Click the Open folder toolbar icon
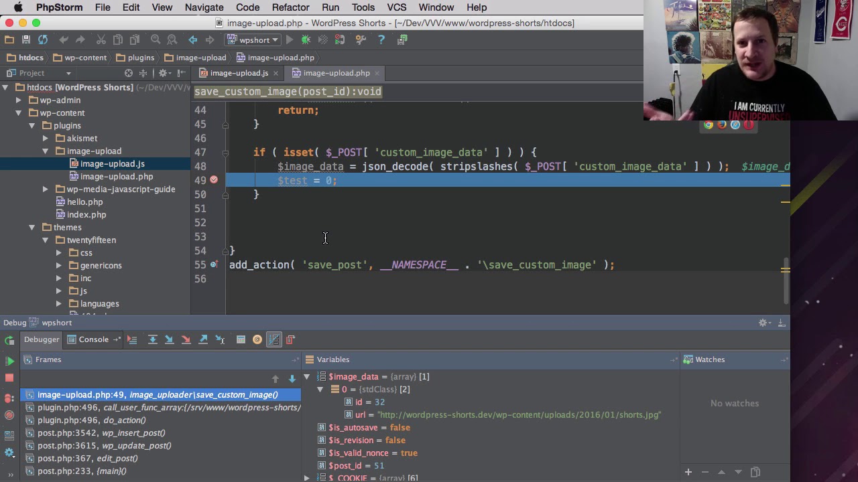The height and width of the screenshot is (482, 858). pyautogui.click(x=9, y=40)
